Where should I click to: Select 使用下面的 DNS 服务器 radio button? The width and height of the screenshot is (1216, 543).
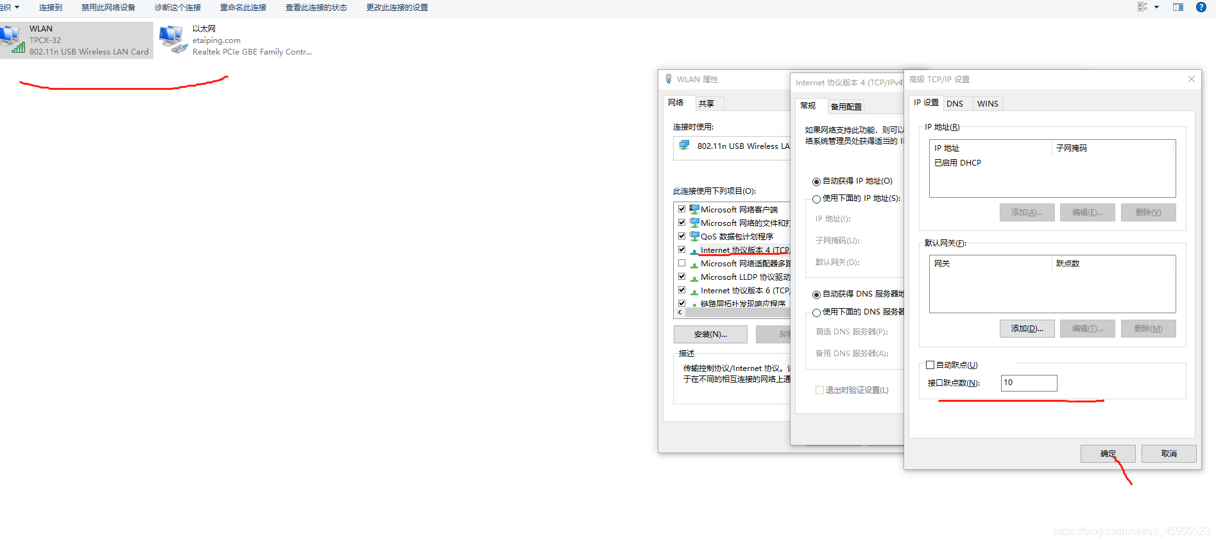(816, 313)
